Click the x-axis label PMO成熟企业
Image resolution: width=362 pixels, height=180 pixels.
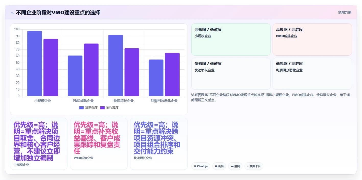[x=83, y=101]
